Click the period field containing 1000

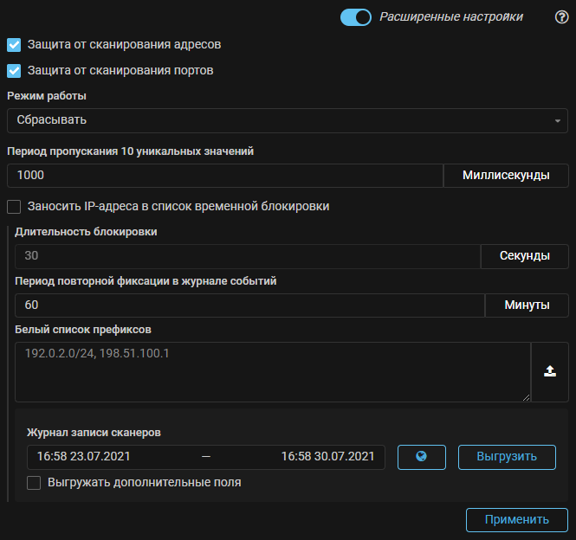tap(224, 175)
